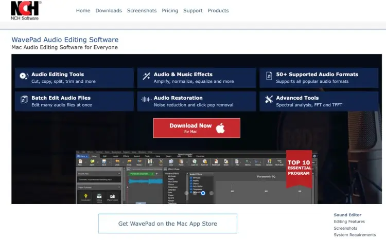Go to Screenshots in the top navigation

tap(142, 11)
